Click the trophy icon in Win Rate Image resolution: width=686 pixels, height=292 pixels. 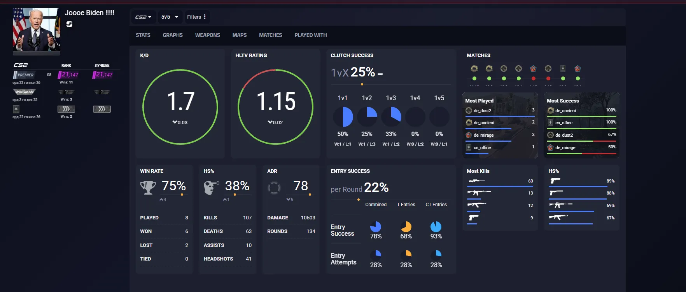click(148, 188)
